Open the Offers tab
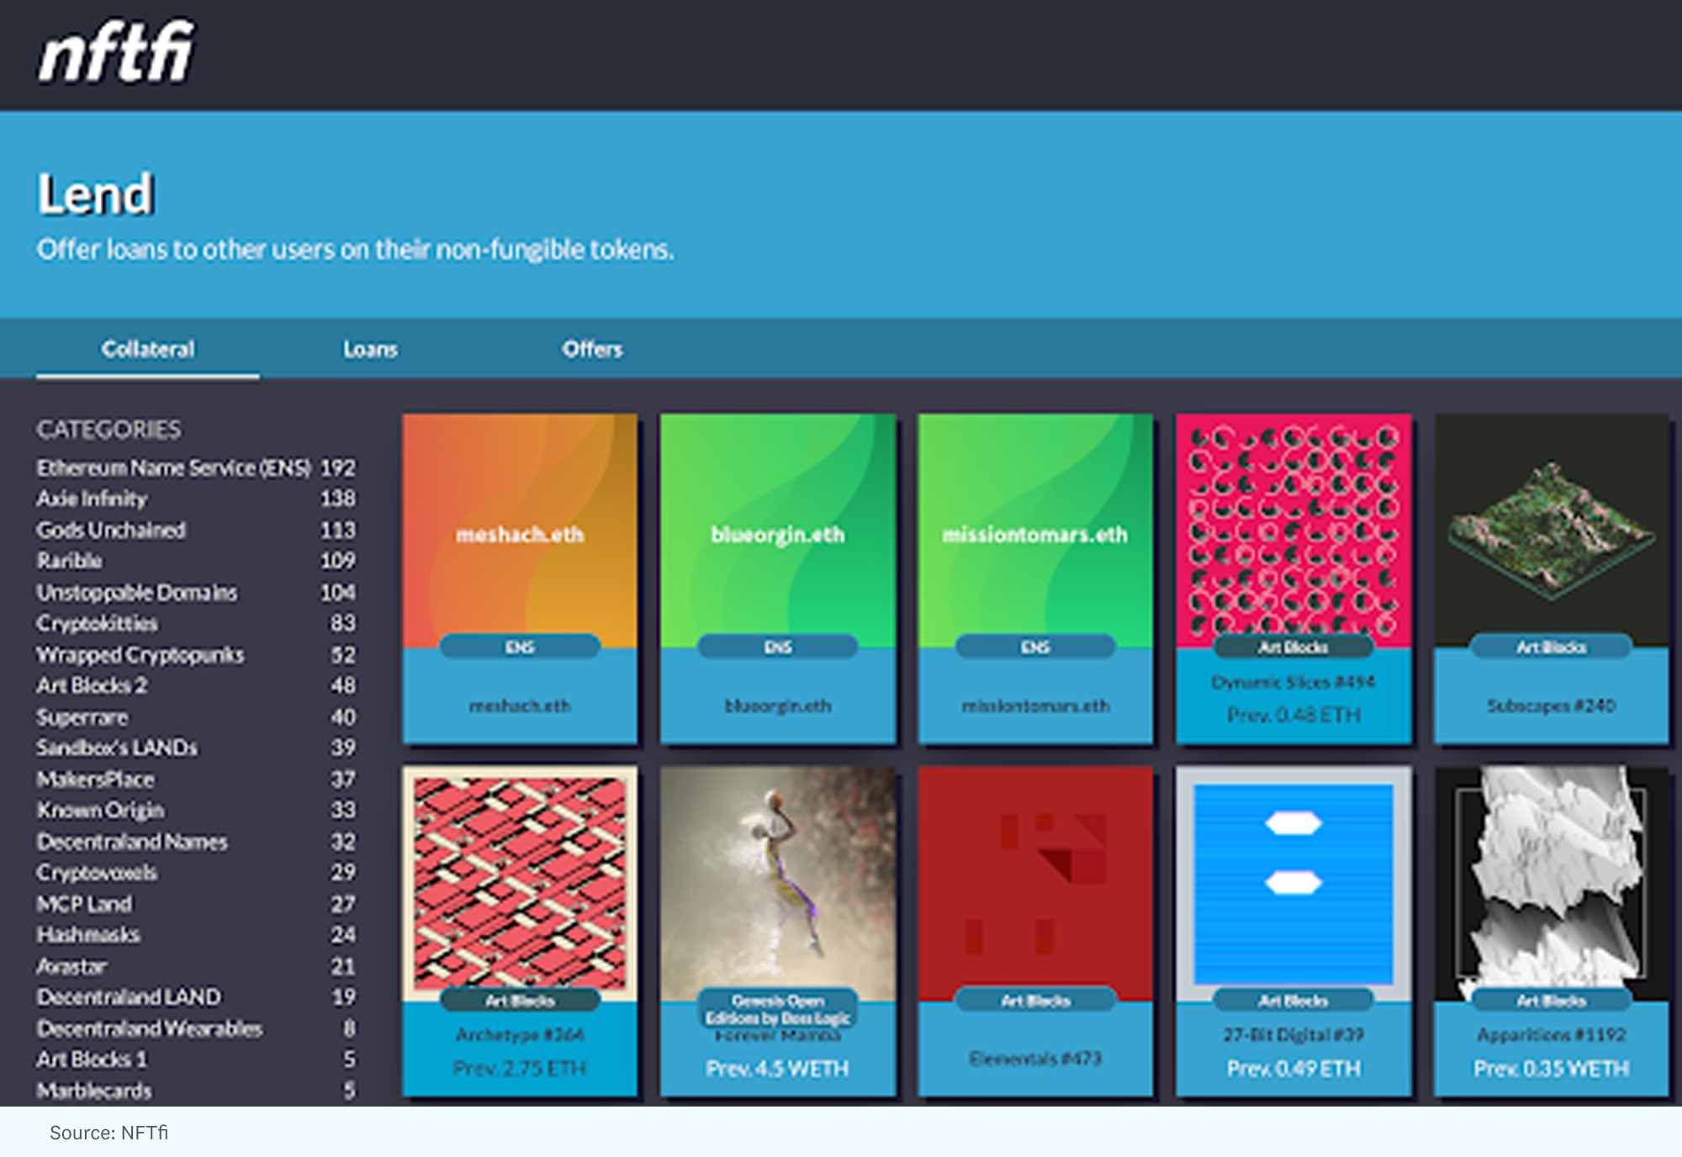Screen dimensions: 1682x1157 click(x=592, y=349)
